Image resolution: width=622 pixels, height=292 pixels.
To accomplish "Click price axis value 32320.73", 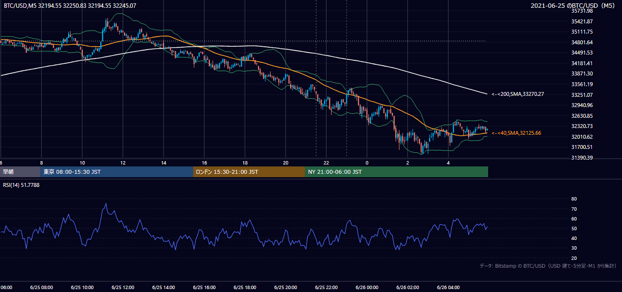I will [582, 126].
